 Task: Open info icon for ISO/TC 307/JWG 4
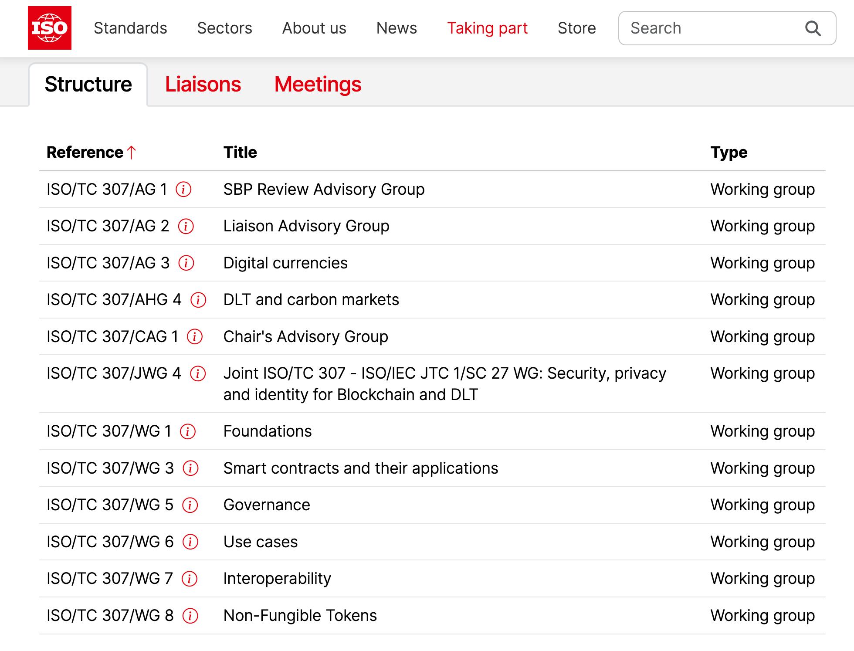point(198,373)
